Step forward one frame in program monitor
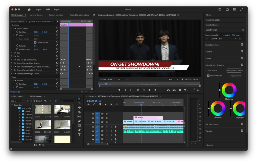The image size is (257, 163). pos(155,90)
